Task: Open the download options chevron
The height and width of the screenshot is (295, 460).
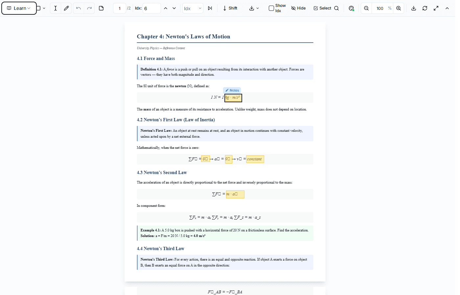Action: pos(258,8)
